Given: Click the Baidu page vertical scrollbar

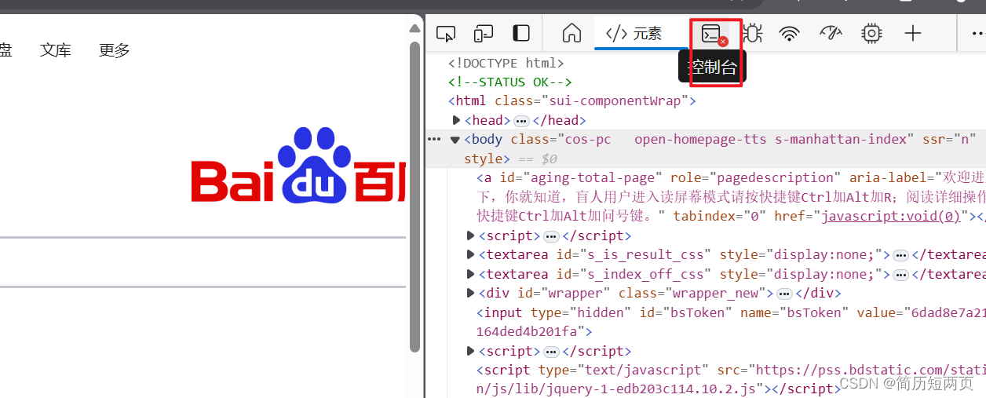Looking at the screenshot, I should pyautogui.click(x=415, y=196).
